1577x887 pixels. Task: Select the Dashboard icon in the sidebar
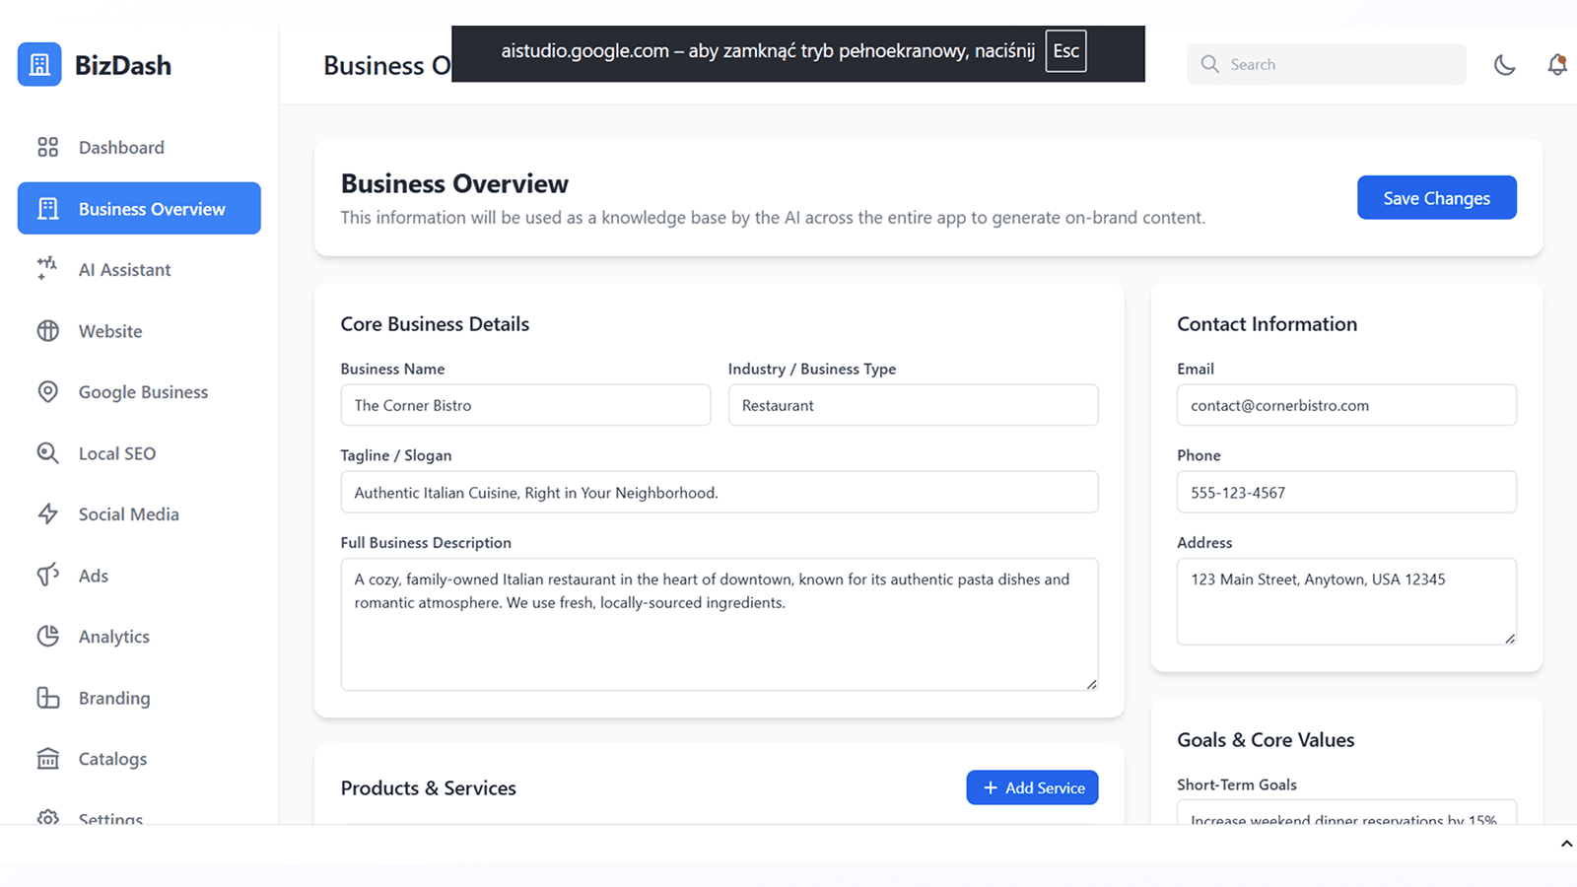point(47,146)
